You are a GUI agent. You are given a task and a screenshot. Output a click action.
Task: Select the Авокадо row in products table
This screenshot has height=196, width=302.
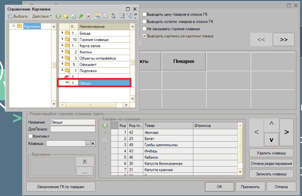point(174,132)
